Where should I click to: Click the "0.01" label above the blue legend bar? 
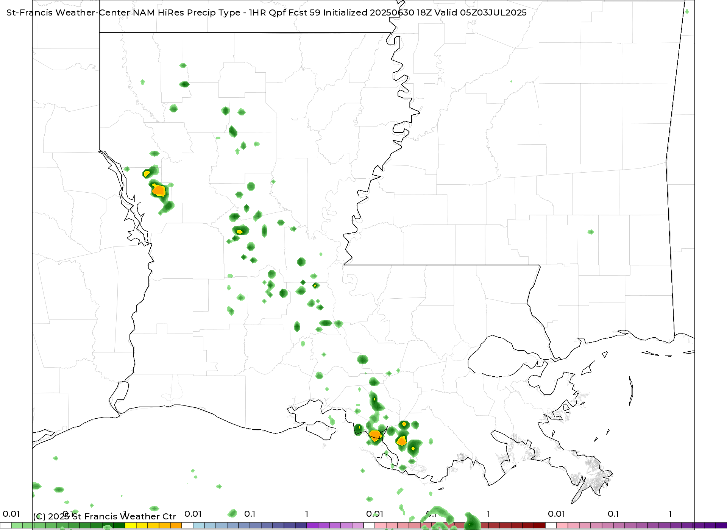pos(193,514)
